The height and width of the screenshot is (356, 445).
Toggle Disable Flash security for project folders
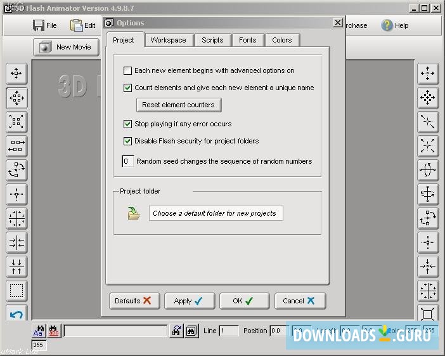point(127,142)
